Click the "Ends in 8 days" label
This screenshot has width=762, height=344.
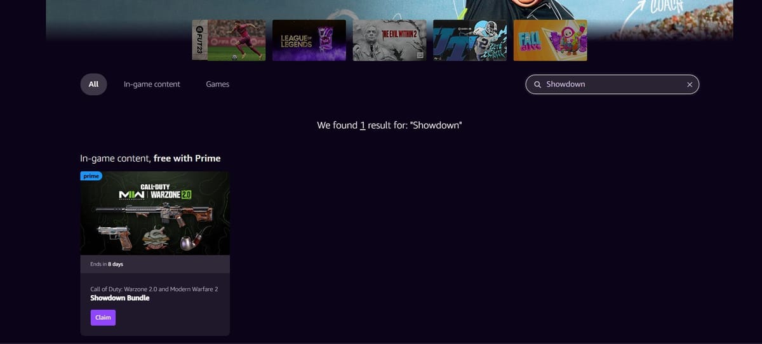[x=107, y=264]
